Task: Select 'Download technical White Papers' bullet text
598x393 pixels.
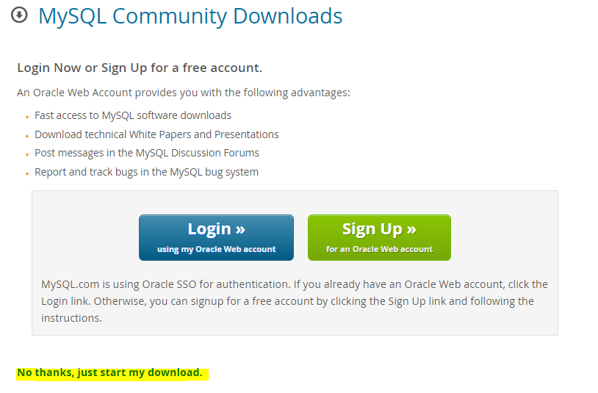Action: (156, 134)
